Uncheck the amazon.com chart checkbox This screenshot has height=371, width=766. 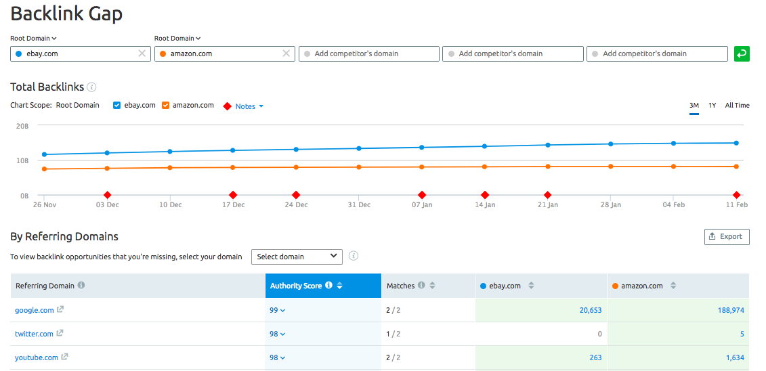point(166,105)
